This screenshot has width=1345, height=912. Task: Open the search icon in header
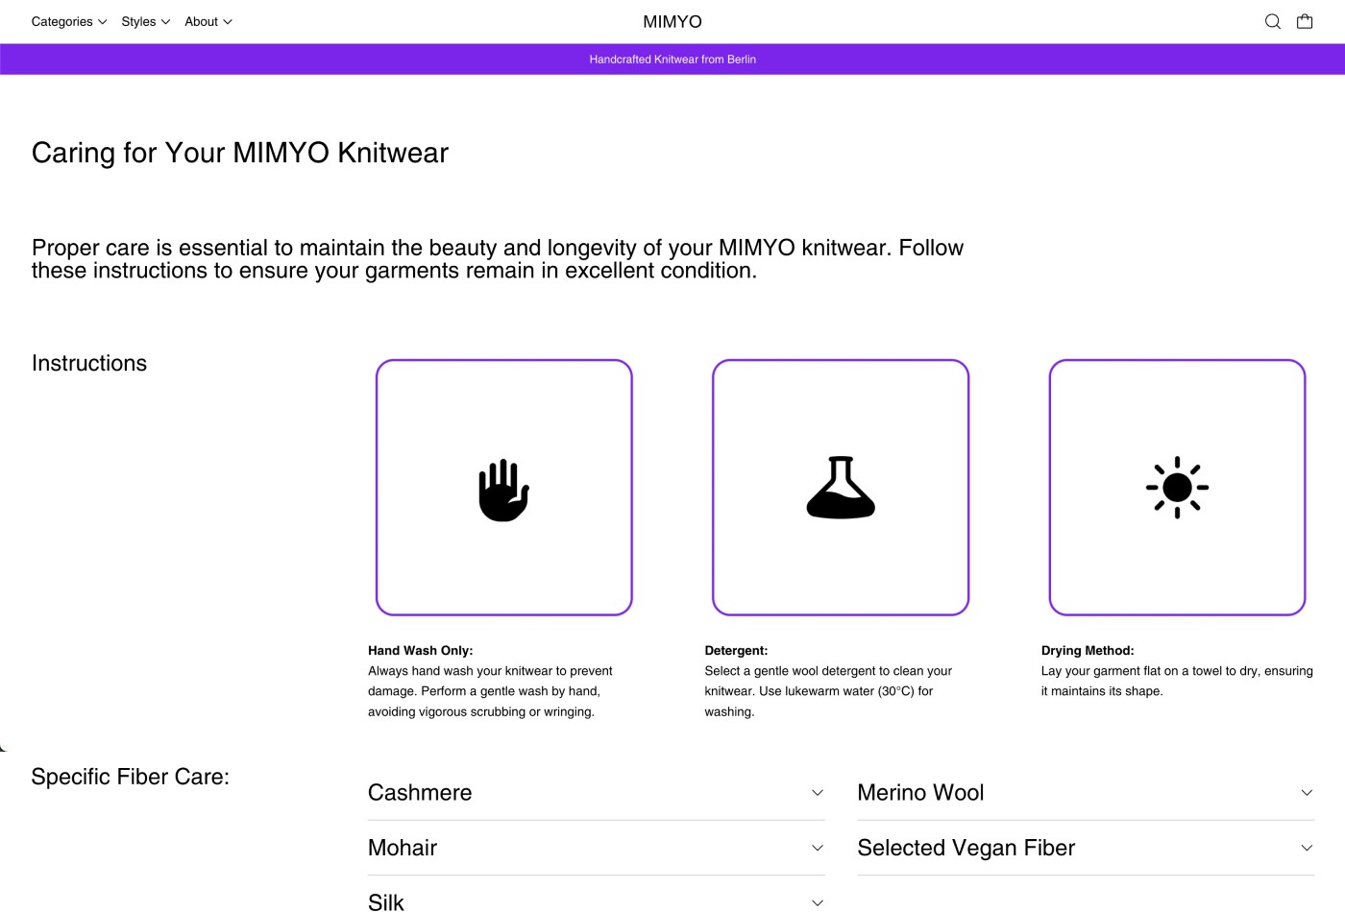coord(1272,21)
